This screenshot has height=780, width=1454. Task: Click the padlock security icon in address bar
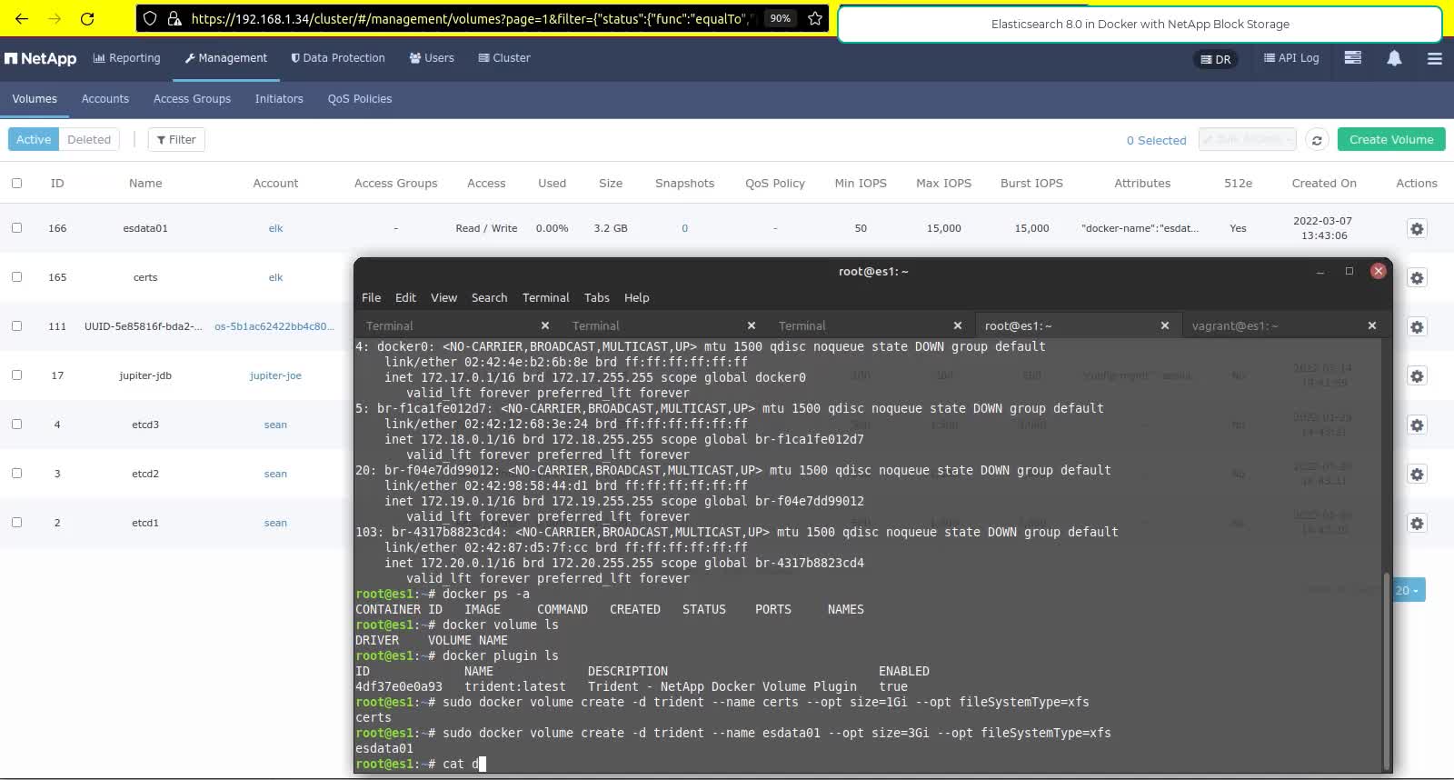[x=174, y=18]
